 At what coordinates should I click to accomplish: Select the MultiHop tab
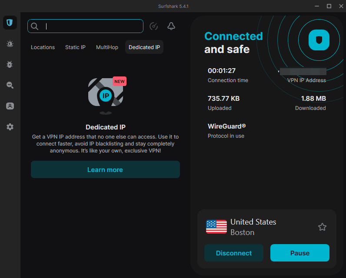107,47
